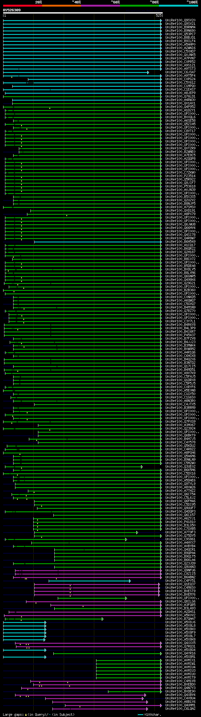Select the UniRef100_Q01AX1 label
The height and width of the screenshot is (717, 201).
(180, 103)
